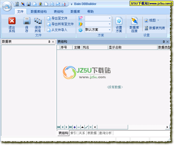The image size is (174, 145).
Task: Click the 设置方案 gear document button
Action: (119, 25)
